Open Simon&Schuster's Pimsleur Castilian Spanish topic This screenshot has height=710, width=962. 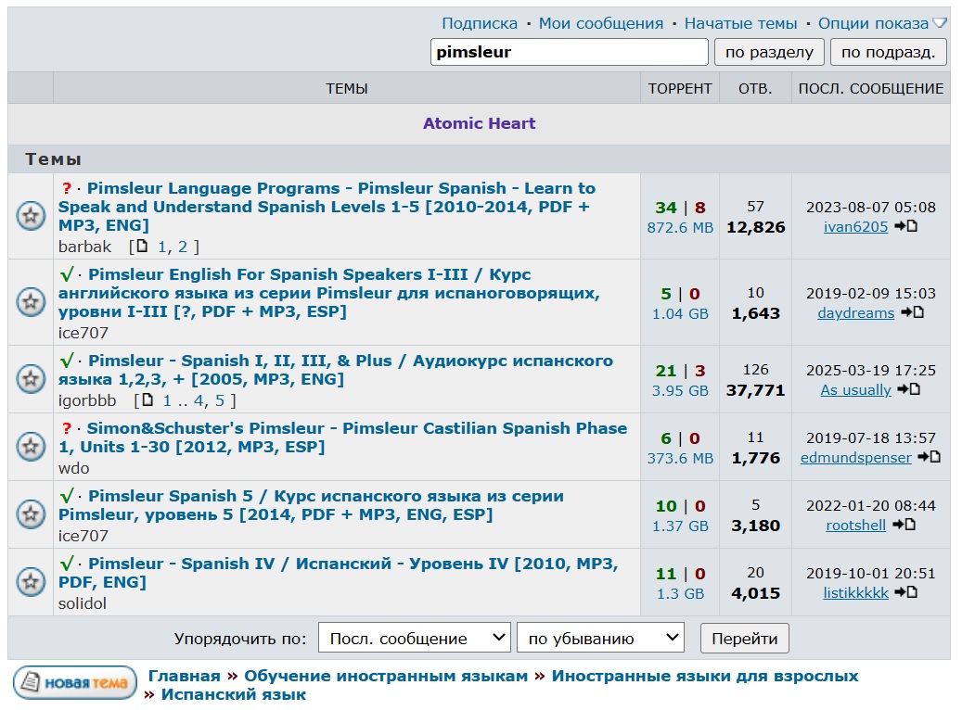click(343, 437)
